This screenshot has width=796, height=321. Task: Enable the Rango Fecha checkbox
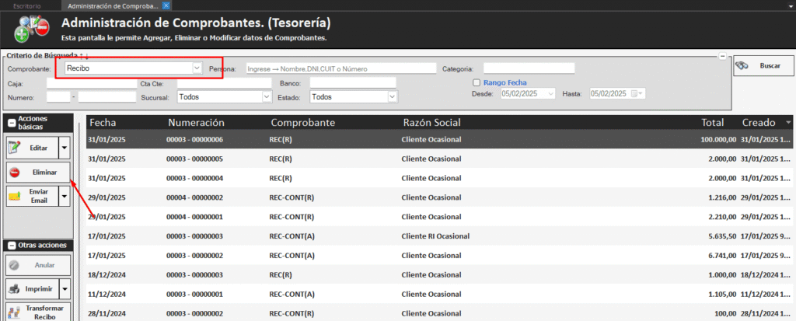(477, 82)
